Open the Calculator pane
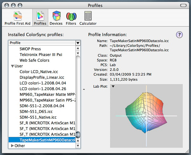Viewport: 191px width, 155px height. (x=88, y=18)
